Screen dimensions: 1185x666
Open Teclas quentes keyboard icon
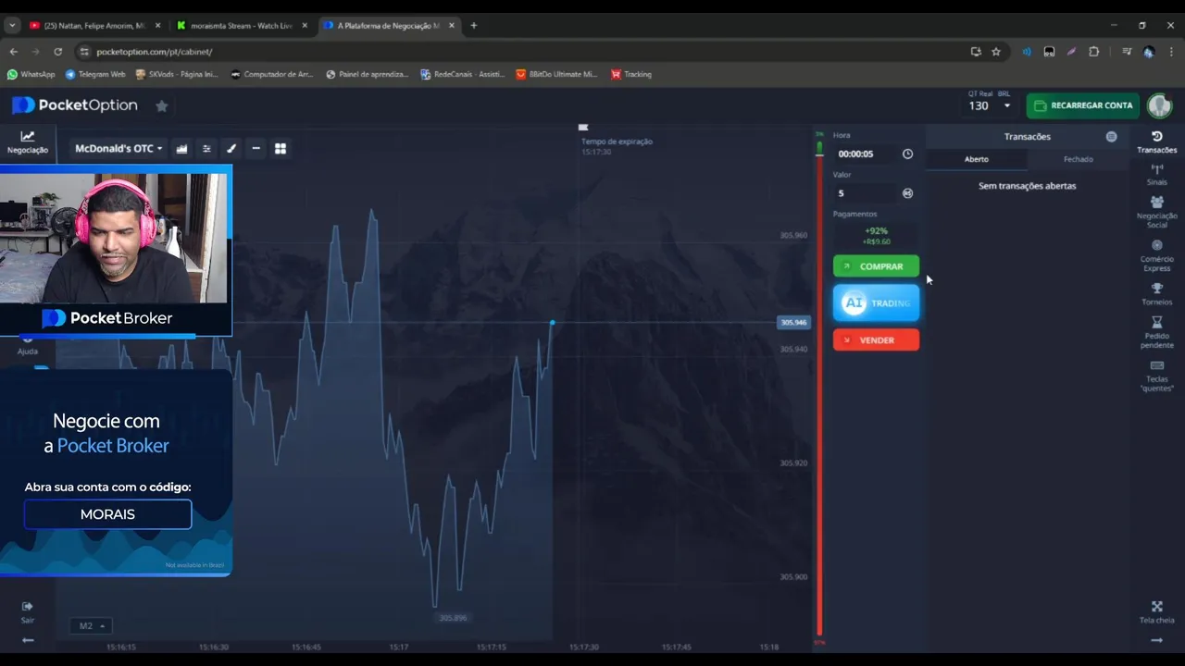(1156, 376)
